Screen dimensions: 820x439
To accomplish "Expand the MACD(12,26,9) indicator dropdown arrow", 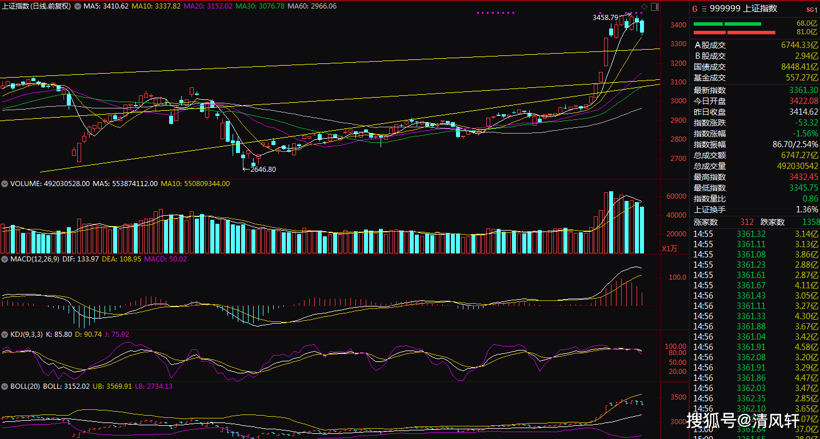I will tap(5, 259).
